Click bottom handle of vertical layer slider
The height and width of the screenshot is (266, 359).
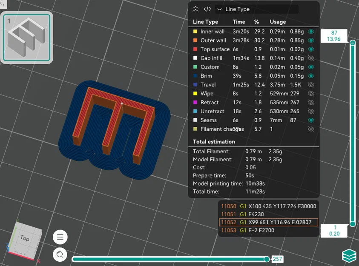[x=353, y=224]
